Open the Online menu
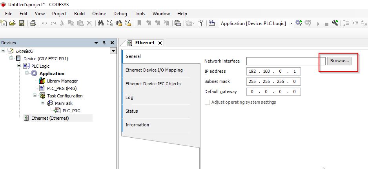Image resolution: width=368 pixels, height=169 pixels. pyautogui.click(x=99, y=14)
